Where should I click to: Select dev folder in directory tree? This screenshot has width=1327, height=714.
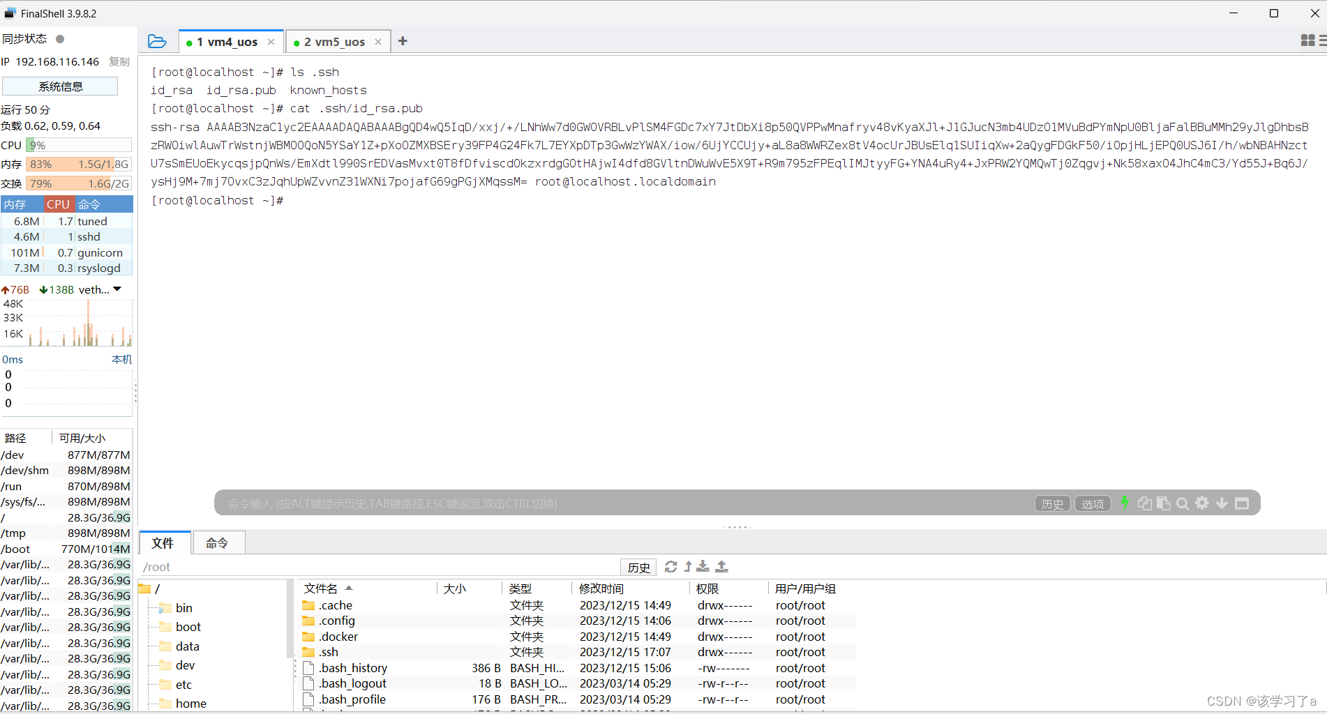pyautogui.click(x=185, y=665)
